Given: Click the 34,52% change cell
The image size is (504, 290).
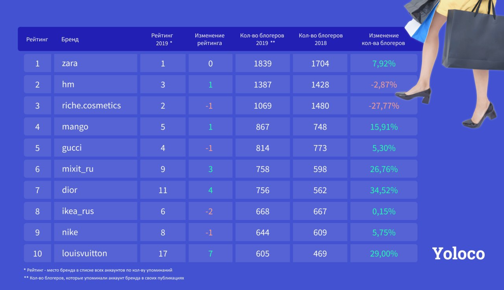Looking at the screenshot, I should pyautogui.click(x=384, y=190).
